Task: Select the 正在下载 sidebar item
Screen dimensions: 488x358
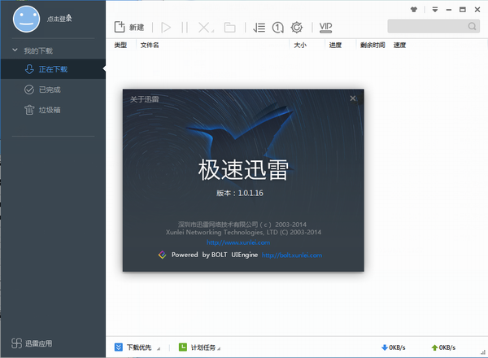Action: coord(53,69)
